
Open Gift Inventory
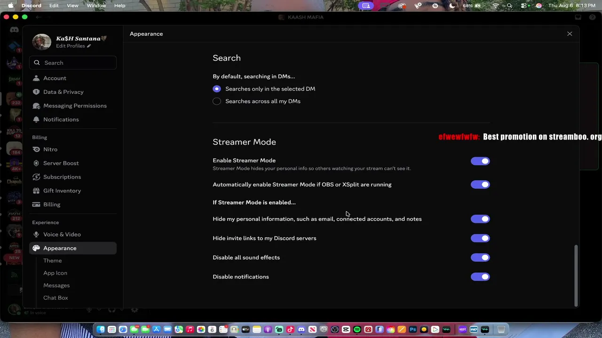(x=73, y=191)
